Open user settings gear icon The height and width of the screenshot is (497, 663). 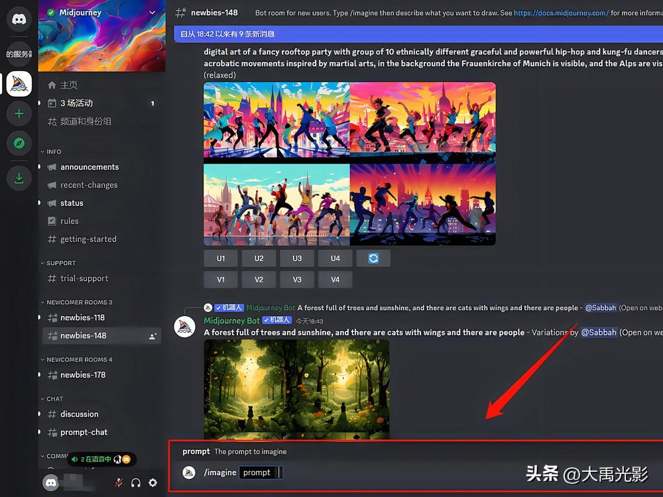click(153, 482)
